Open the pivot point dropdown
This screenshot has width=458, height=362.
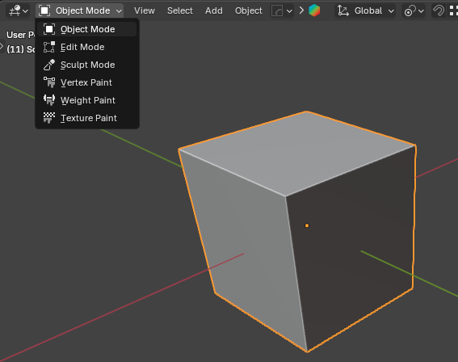pos(414,11)
